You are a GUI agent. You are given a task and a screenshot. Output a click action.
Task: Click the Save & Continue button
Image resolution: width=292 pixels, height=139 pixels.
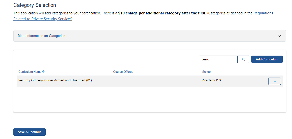(30, 132)
